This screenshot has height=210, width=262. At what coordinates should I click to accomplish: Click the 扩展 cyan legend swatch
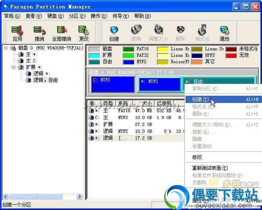click(94, 55)
